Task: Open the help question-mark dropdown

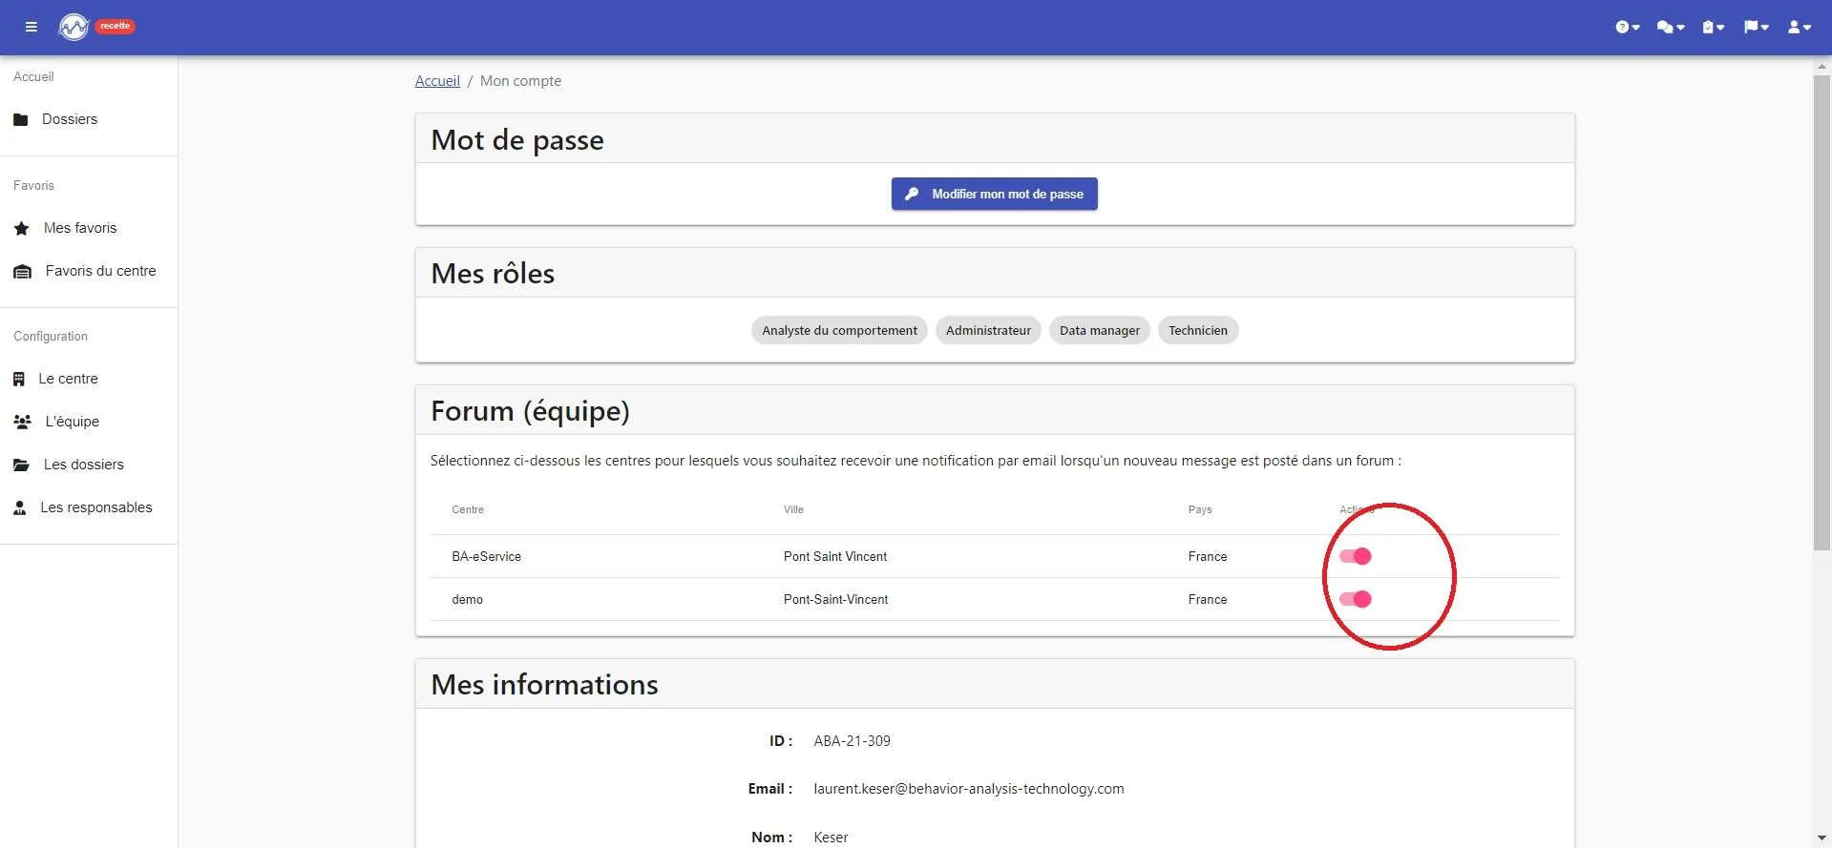Action: pyautogui.click(x=1628, y=27)
